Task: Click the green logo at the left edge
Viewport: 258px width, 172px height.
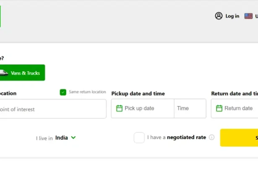Action: 0,16
